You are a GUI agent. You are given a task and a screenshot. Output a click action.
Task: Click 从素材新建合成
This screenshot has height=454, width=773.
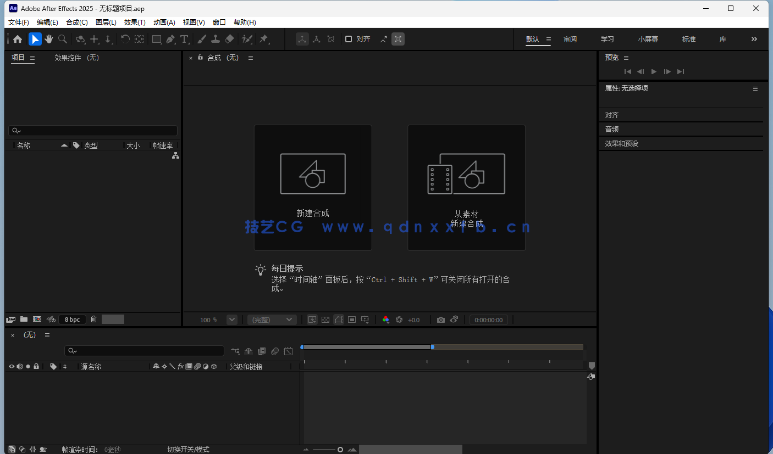coord(466,187)
